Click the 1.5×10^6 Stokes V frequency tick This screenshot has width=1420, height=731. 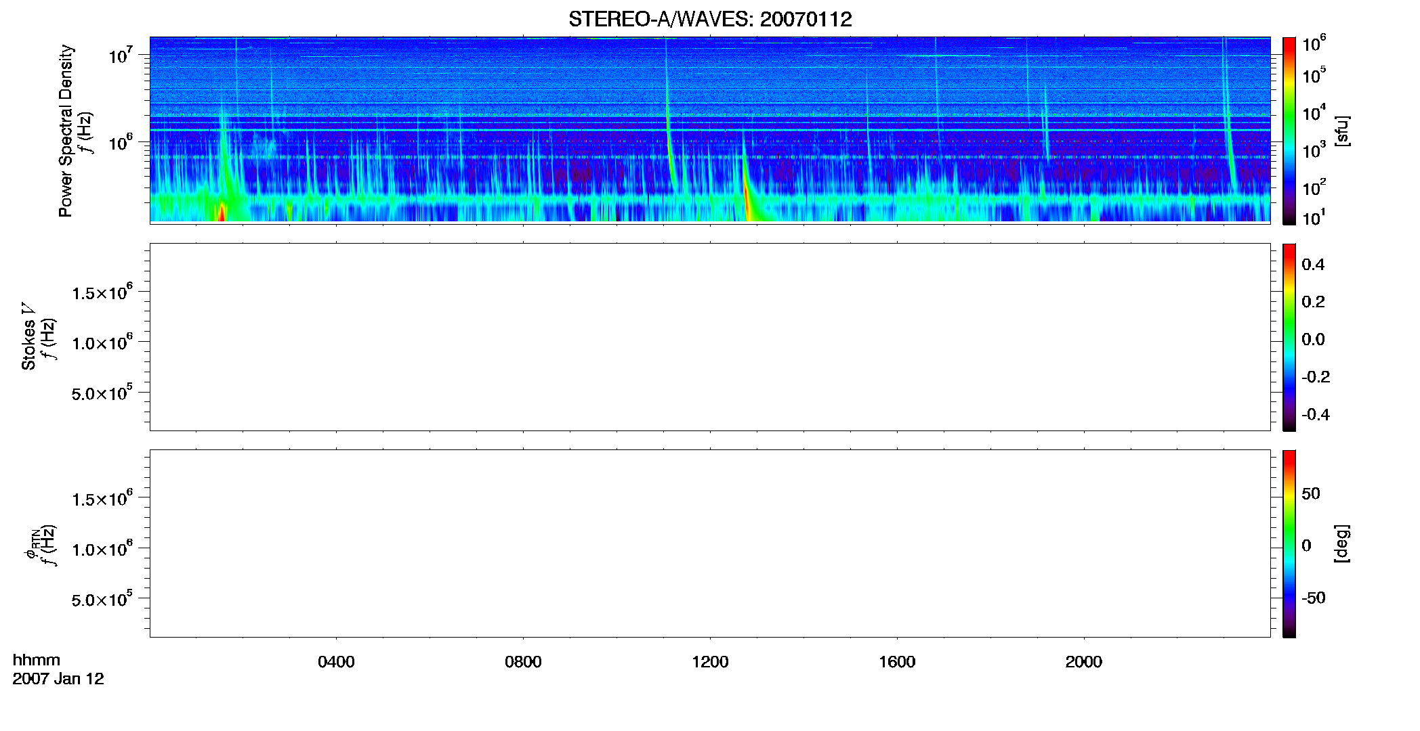coord(102,292)
